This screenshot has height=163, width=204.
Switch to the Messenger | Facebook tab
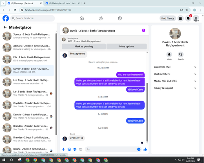pyautogui.click(x=24, y=3)
